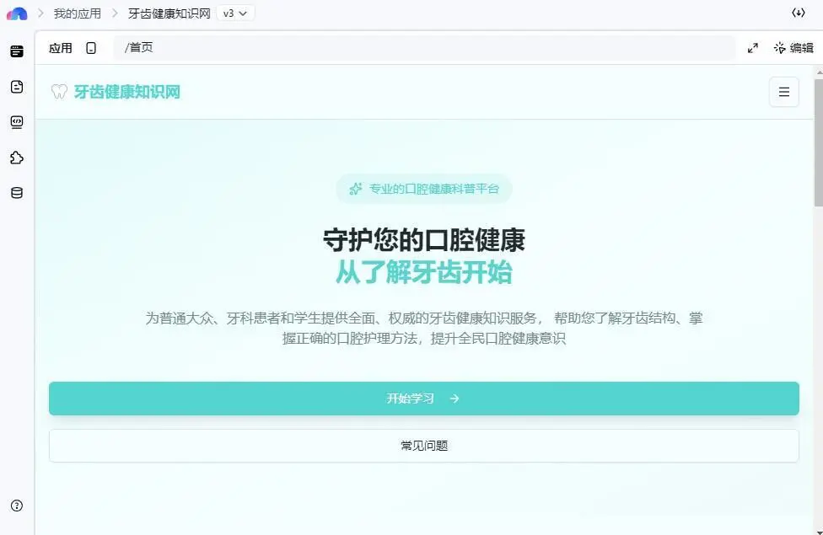The image size is (823, 535).
Task: Click the tooth logo of 牙齿健康知识网
Action: point(59,92)
